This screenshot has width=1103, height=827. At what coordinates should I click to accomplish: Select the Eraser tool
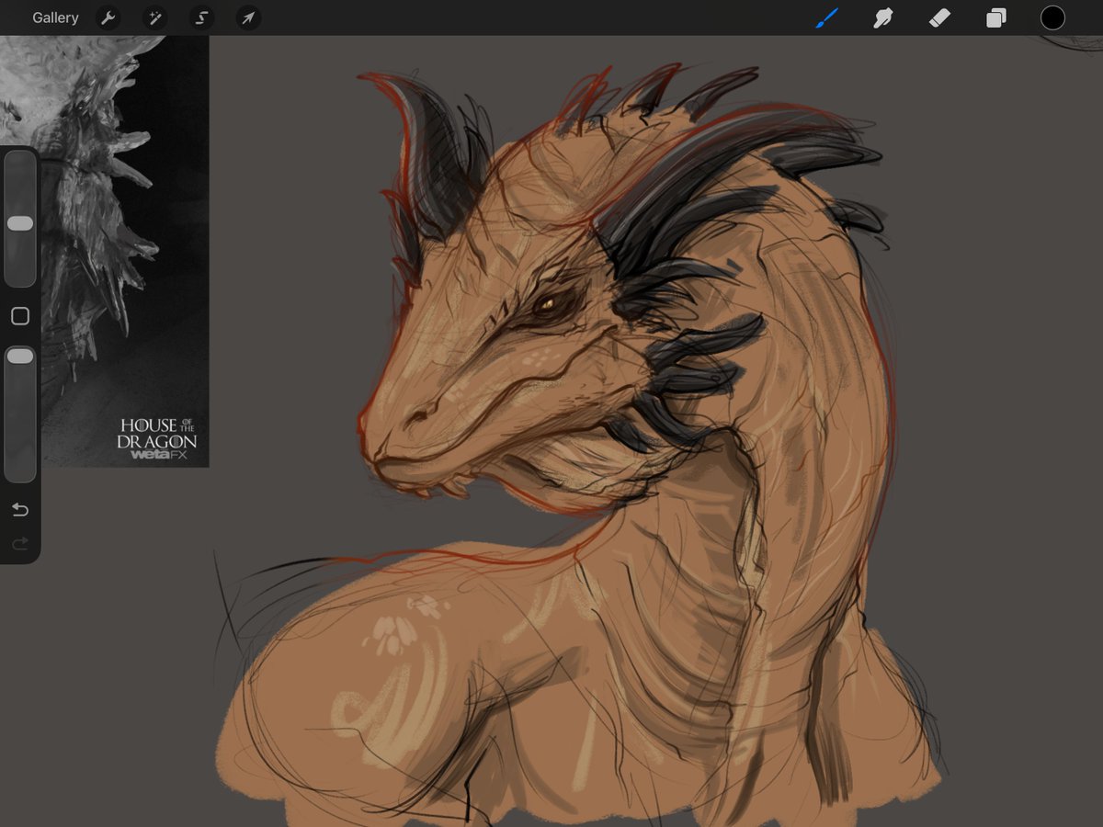tap(939, 17)
